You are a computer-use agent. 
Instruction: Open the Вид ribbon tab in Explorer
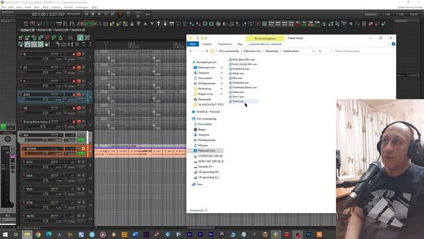(x=240, y=44)
